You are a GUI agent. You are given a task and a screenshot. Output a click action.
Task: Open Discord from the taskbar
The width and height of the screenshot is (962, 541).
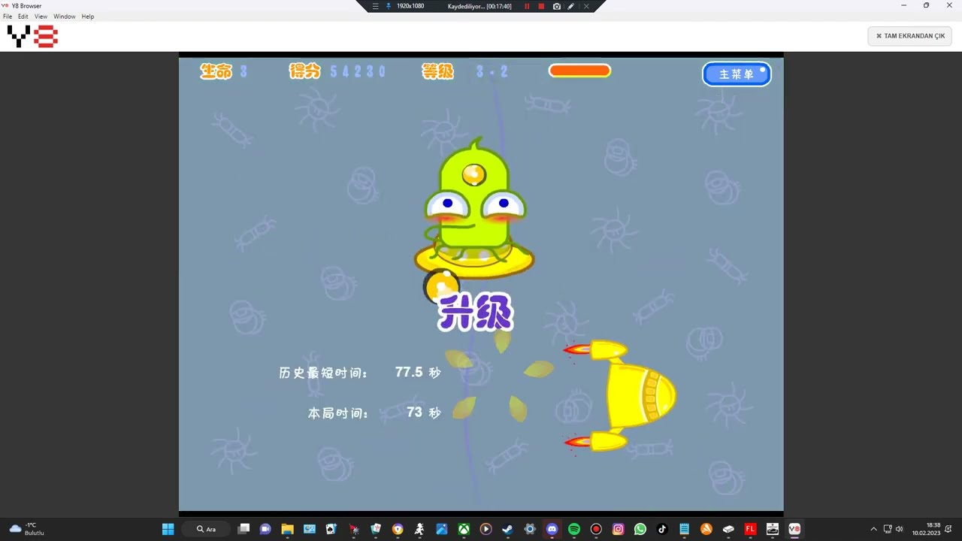[x=552, y=529]
